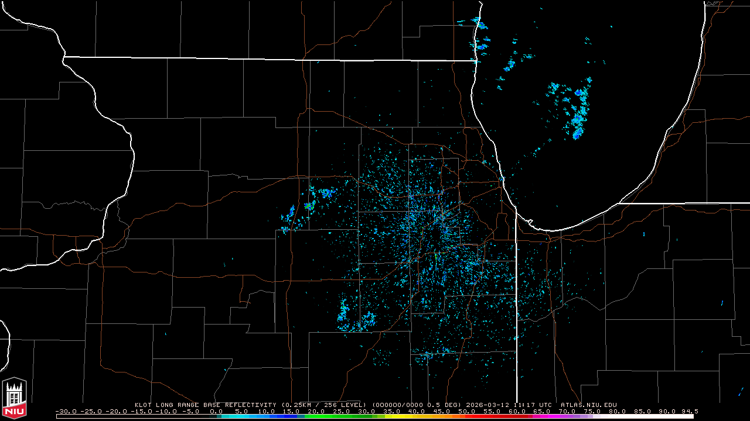The height and width of the screenshot is (421, 750).
Task: Click the "85.0" scale label
Action: pyautogui.click(x=643, y=411)
